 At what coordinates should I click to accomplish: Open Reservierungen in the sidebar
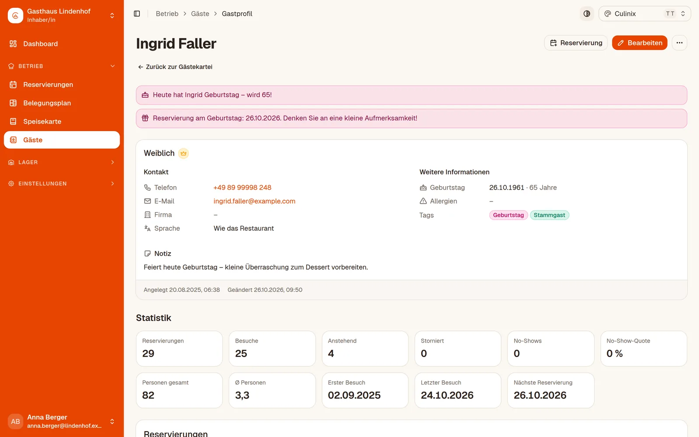point(62,84)
